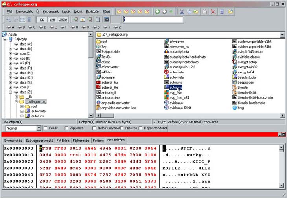Switch to the Szövegszerkesztő tab
The image size is (287, 198).
tap(39, 141)
